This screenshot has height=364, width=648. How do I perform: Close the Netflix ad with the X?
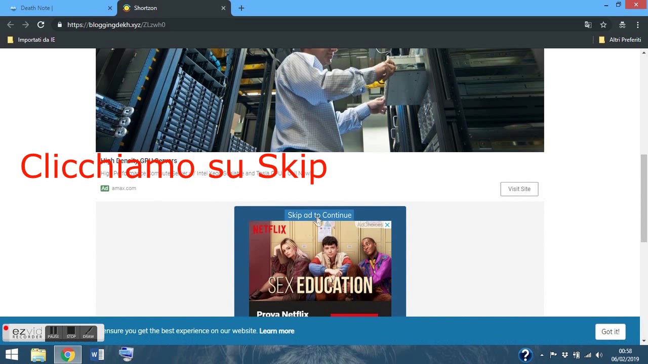pyautogui.click(x=387, y=224)
